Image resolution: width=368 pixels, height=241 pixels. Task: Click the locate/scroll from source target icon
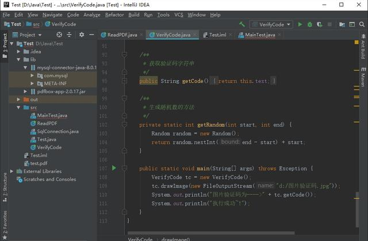(x=59, y=35)
